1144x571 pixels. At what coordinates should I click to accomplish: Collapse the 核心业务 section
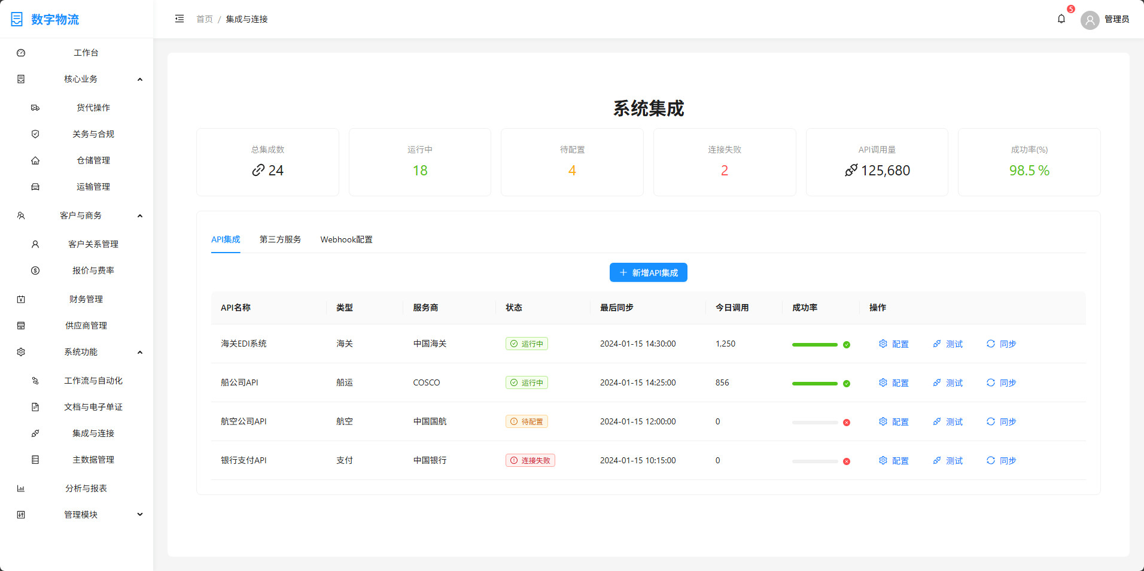point(140,78)
